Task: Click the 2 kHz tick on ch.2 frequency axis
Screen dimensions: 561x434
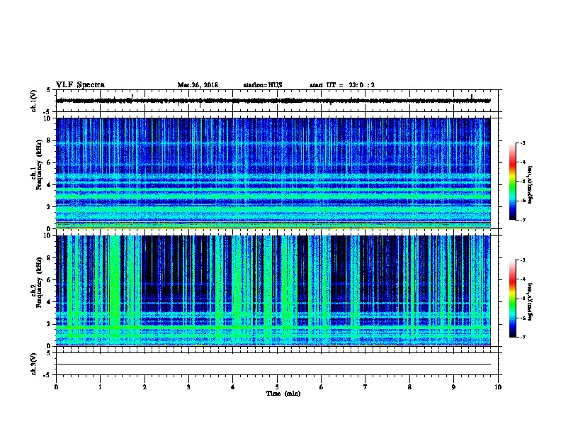Action: 50,324
